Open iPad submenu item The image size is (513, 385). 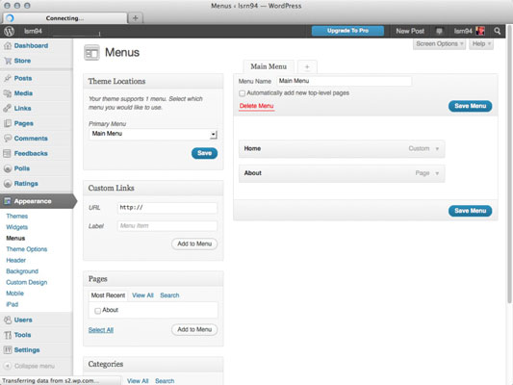point(13,304)
